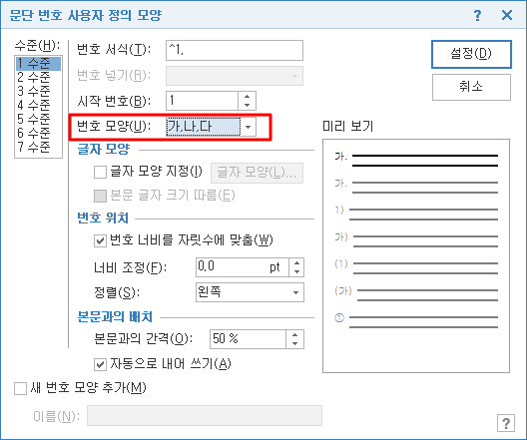Open the context help icon at bottom right

(506, 423)
